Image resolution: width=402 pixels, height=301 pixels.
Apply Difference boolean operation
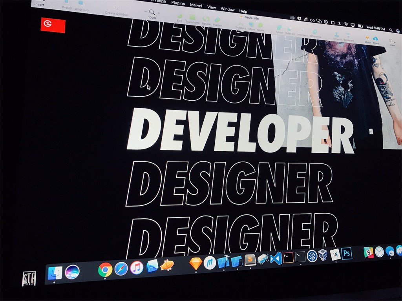[x=315, y=33]
